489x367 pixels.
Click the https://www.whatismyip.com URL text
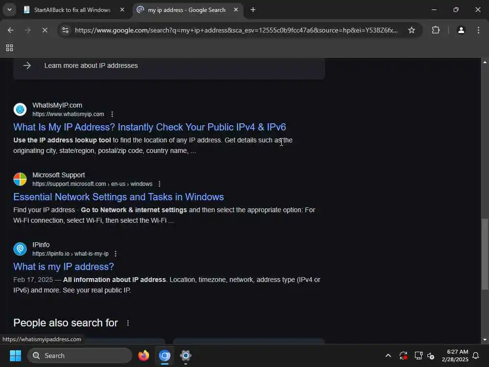click(68, 114)
